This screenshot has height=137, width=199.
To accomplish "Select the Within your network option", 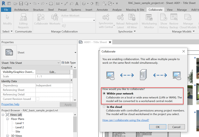I will (x=104, y=94).
